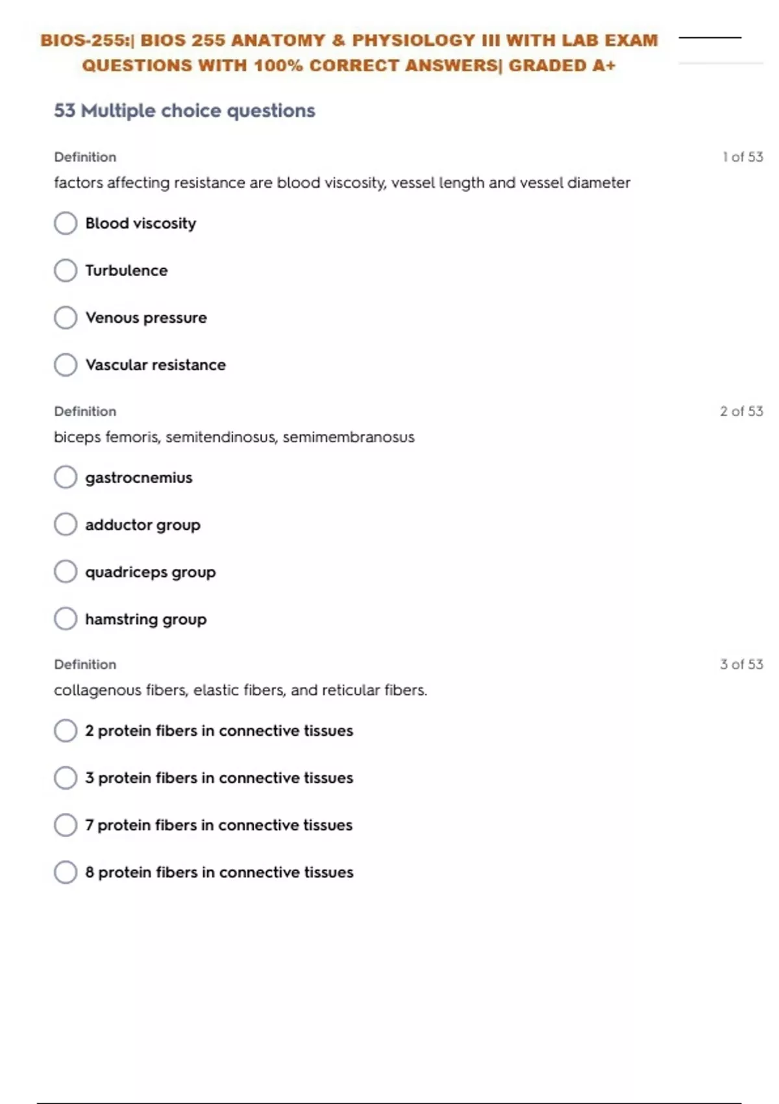Click the 3 of 53 question counter
The height and width of the screenshot is (1104, 779).
point(741,664)
